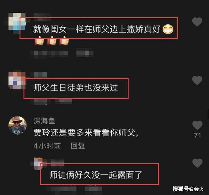209x195 pixels.
Task: Open pixelated avatar of the first commenter
Action: coord(17,22)
